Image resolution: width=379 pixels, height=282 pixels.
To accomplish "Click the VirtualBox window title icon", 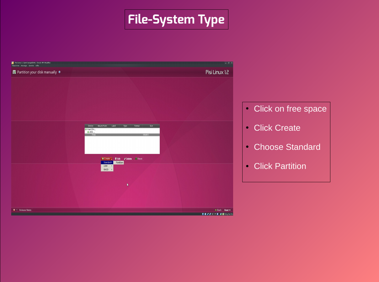I will (13, 63).
